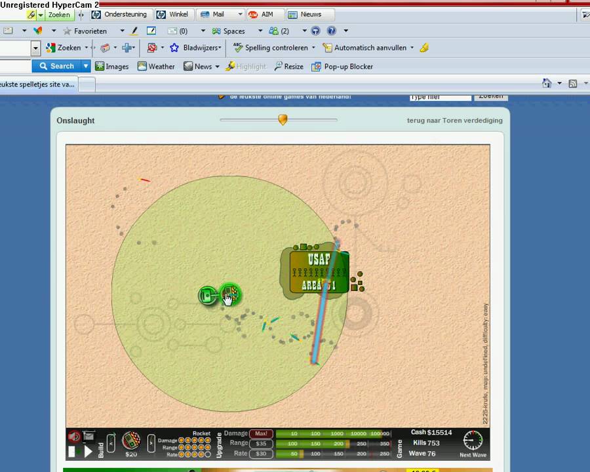Open the contacts (2) icon
590x472 pixels.
[279, 31]
